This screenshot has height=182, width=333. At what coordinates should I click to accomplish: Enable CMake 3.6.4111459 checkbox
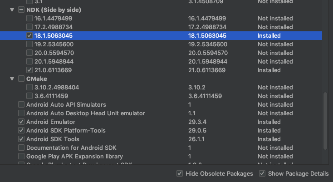point(29,96)
